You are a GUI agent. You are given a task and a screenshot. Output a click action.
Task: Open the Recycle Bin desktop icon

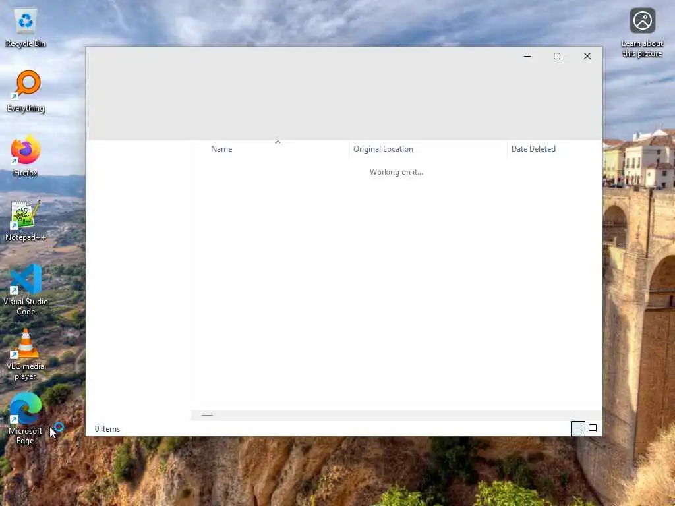pos(26,28)
